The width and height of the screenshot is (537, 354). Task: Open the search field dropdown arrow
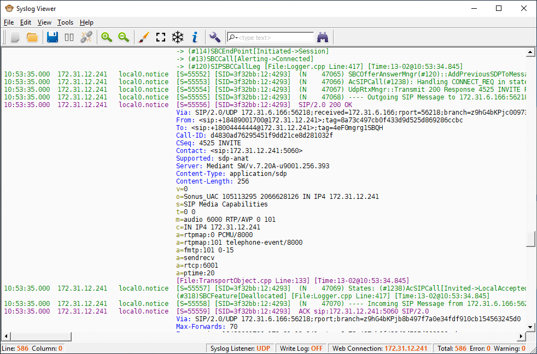(236, 37)
